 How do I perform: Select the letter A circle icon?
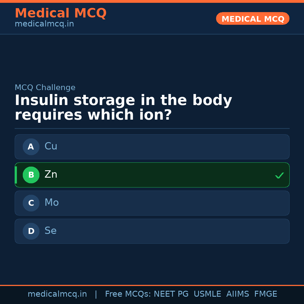[x=31, y=147]
